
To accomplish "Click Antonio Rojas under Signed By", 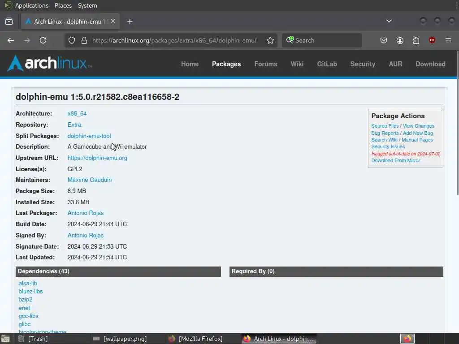I will [x=86, y=235].
